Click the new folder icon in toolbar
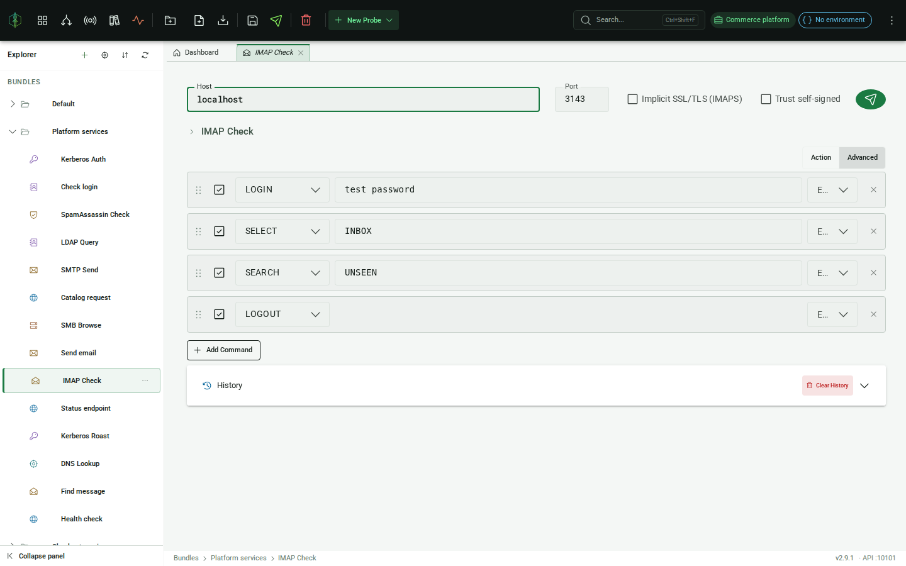Viewport: 906px width, 566px height. pos(170,20)
